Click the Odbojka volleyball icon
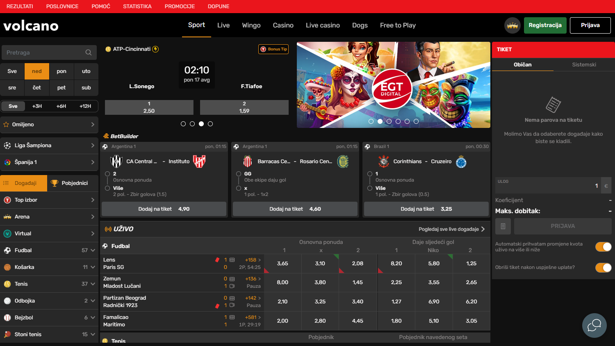Screen dimensions: 615x346 [x=7, y=301]
